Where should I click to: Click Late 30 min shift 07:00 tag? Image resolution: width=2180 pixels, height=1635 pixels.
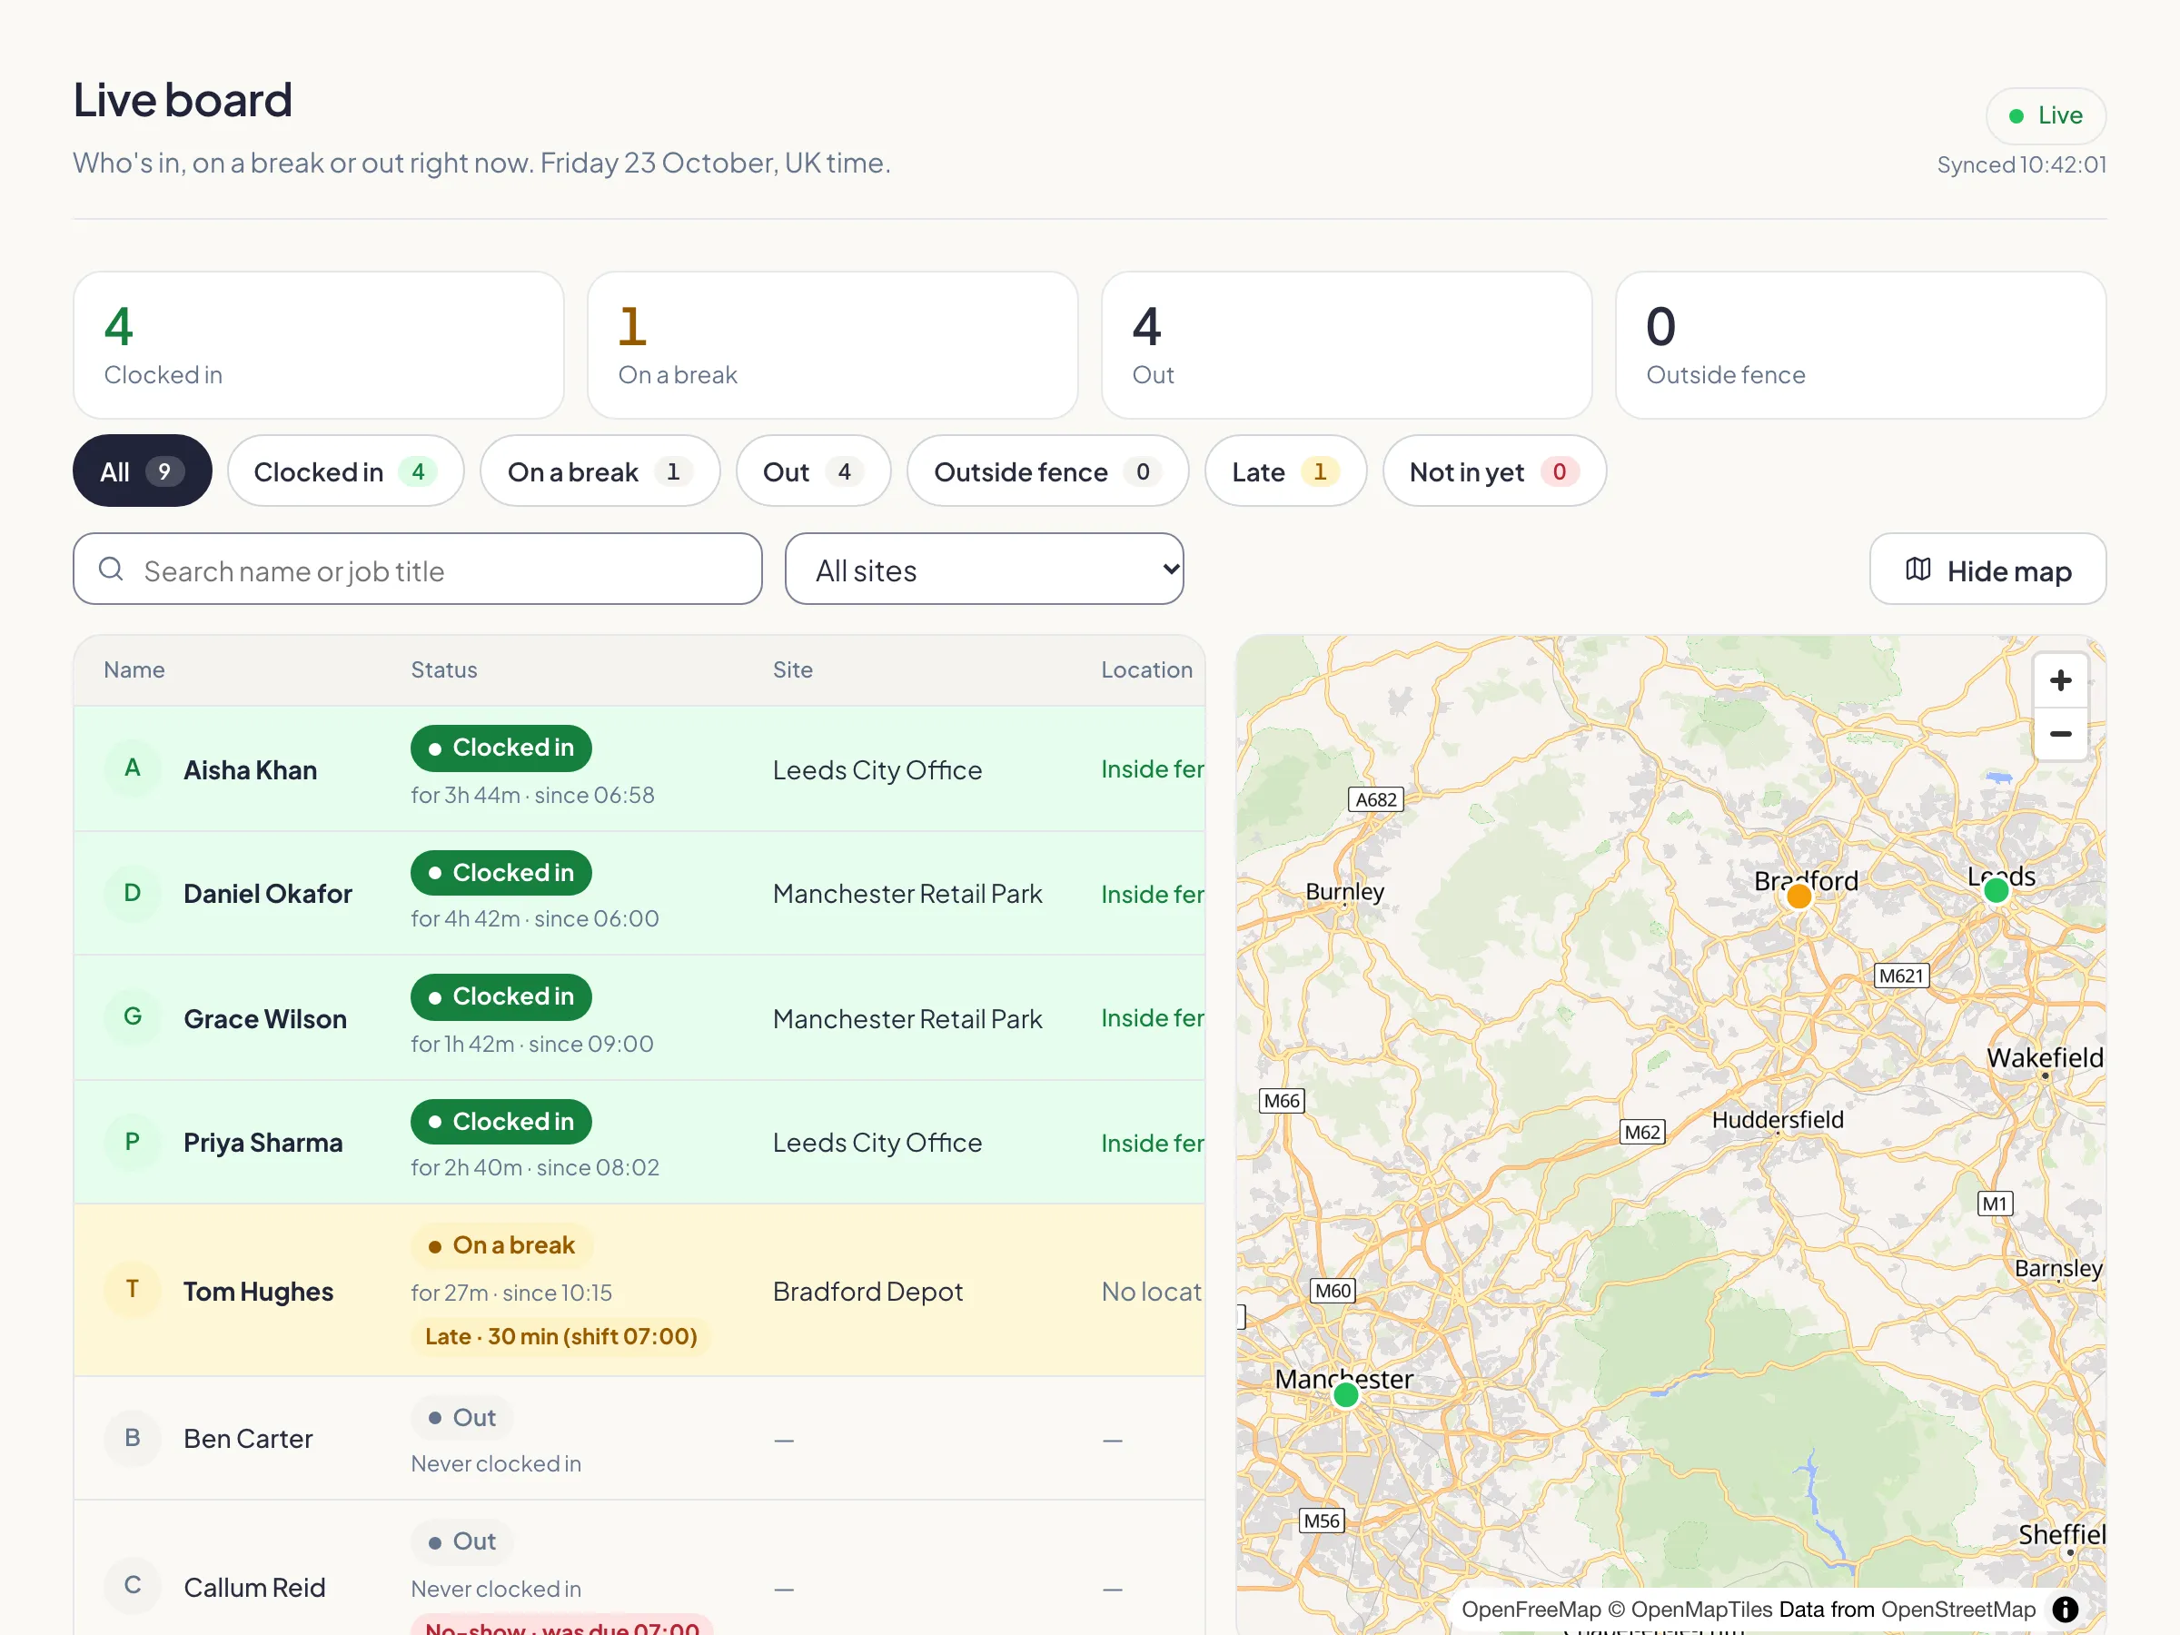[x=560, y=1336]
